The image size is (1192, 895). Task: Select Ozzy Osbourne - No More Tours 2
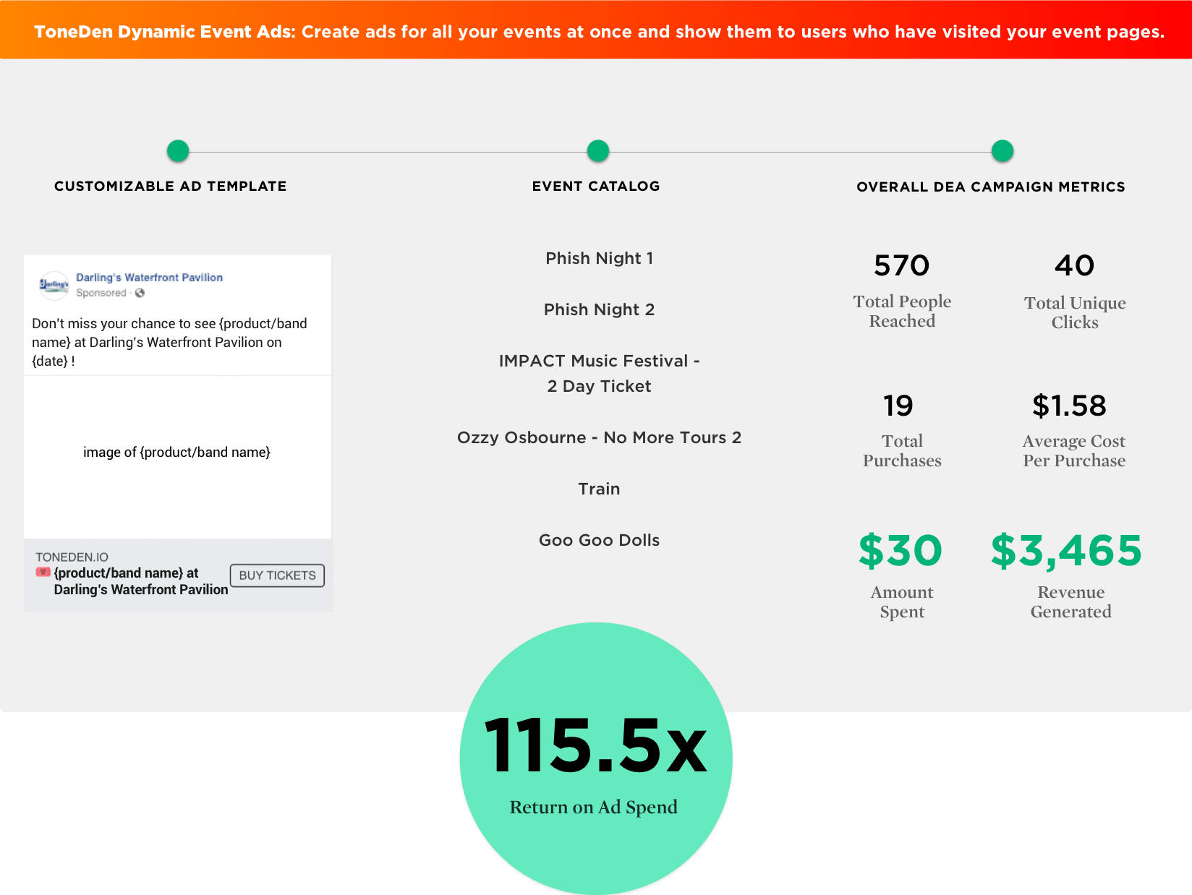tap(599, 437)
